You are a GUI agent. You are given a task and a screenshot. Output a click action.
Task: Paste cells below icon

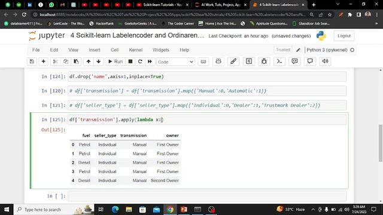coord(76,62)
